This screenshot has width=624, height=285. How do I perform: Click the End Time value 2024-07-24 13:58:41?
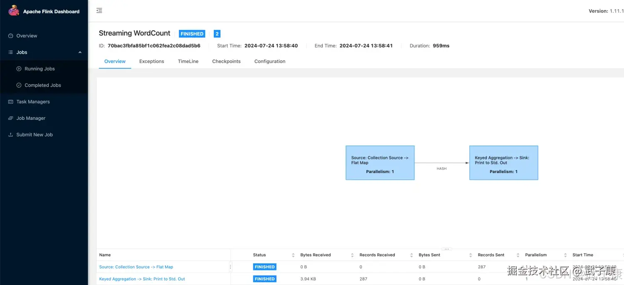point(366,46)
